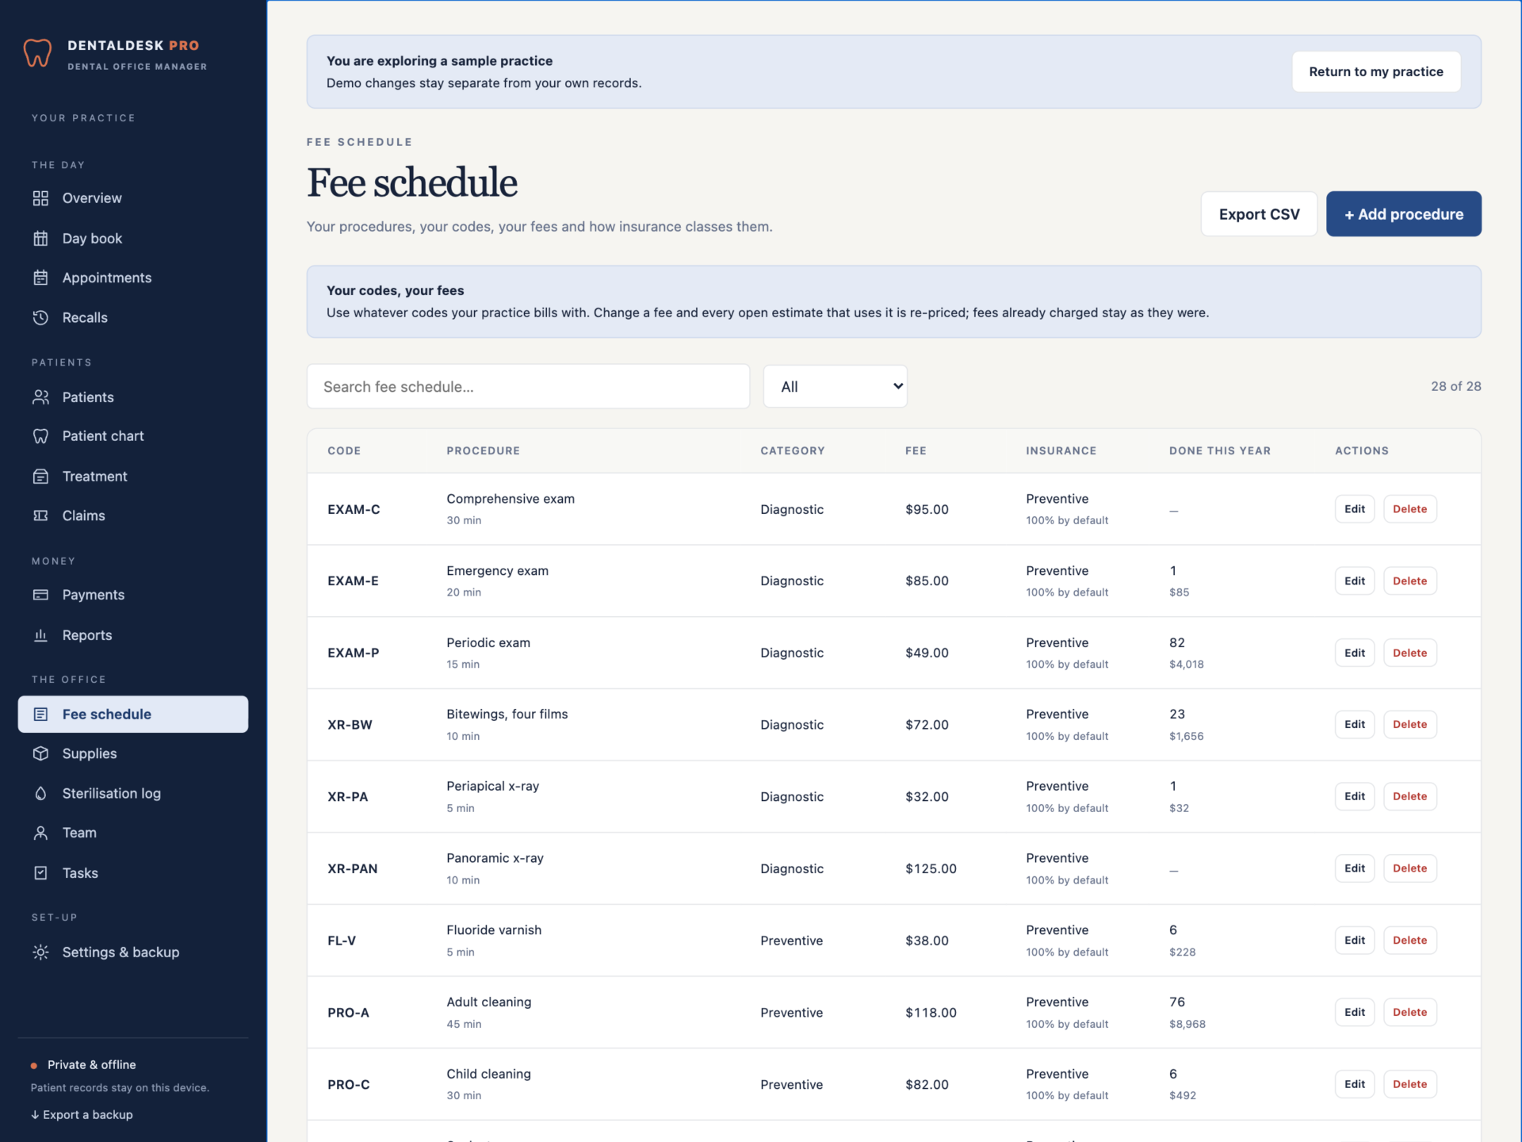Click the Supplies box icon
This screenshot has height=1142, width=1522.
point(40,753)
